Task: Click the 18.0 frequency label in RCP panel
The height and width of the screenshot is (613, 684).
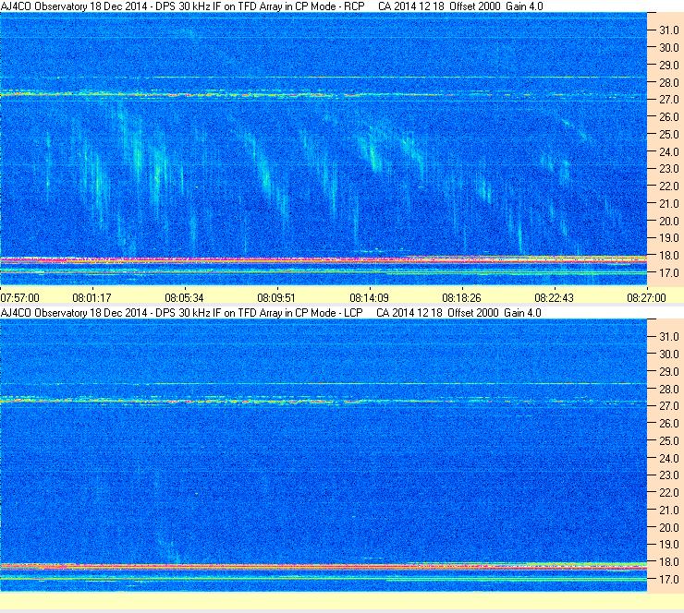Action: pyautogui.click(x=669, y=256)
